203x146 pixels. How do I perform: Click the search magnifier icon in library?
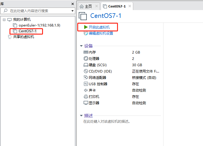click(x=5, y=11)
